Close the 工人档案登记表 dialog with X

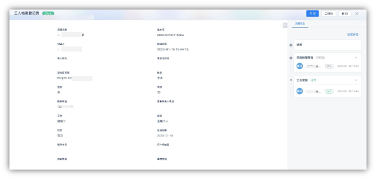pyautogui.click(x=357, y=14)
